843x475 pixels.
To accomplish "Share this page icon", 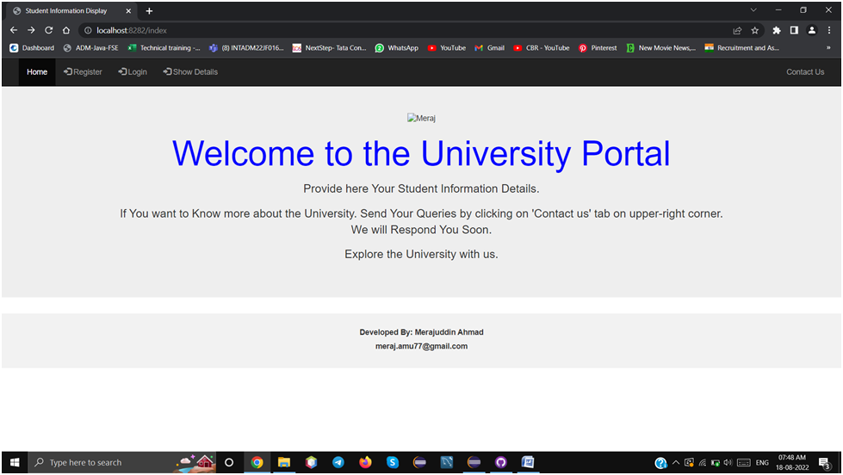I will click(737, 31).
